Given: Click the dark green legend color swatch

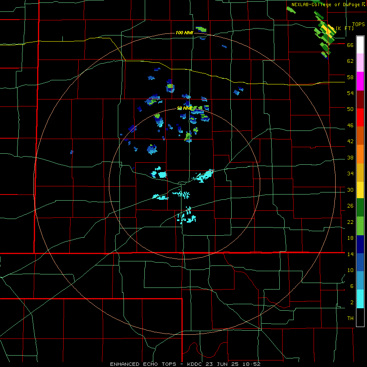Looking at the screenshot, I should coord(360,208).
